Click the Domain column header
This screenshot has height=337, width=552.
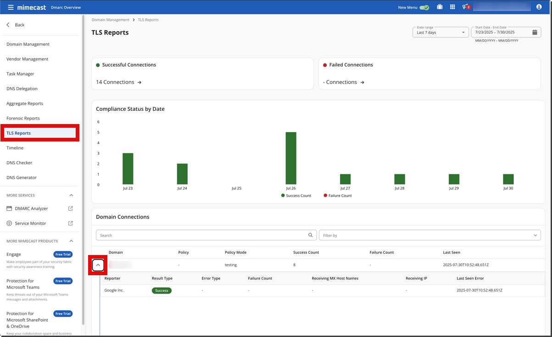tap(116, 253)
